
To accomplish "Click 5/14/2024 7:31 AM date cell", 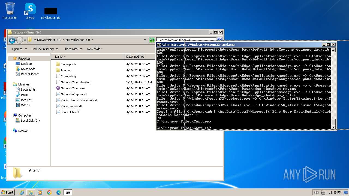I will (139, 82).
